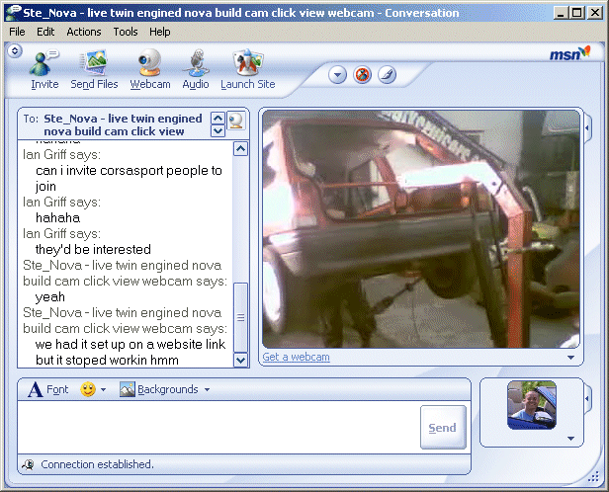Click the contact card icon beside recipient name

pos(236,122)
